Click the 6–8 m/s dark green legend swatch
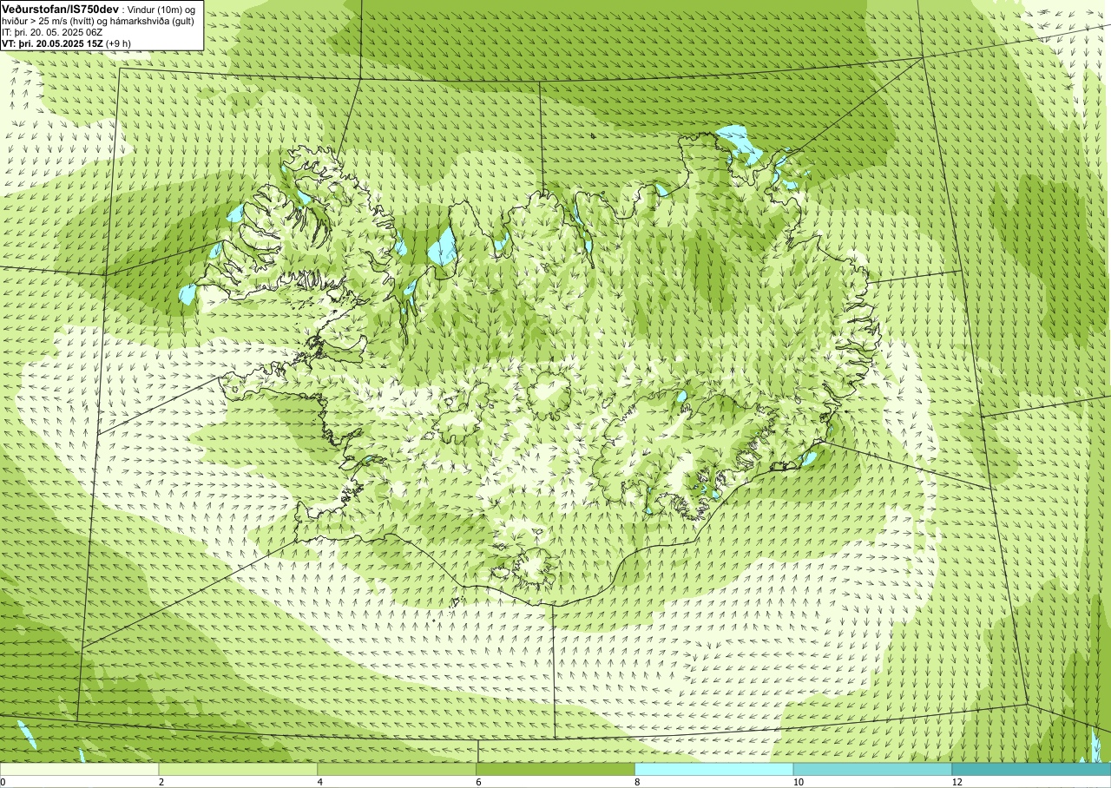Viewport: 1111px width, 788px height. tap(555, 769)
